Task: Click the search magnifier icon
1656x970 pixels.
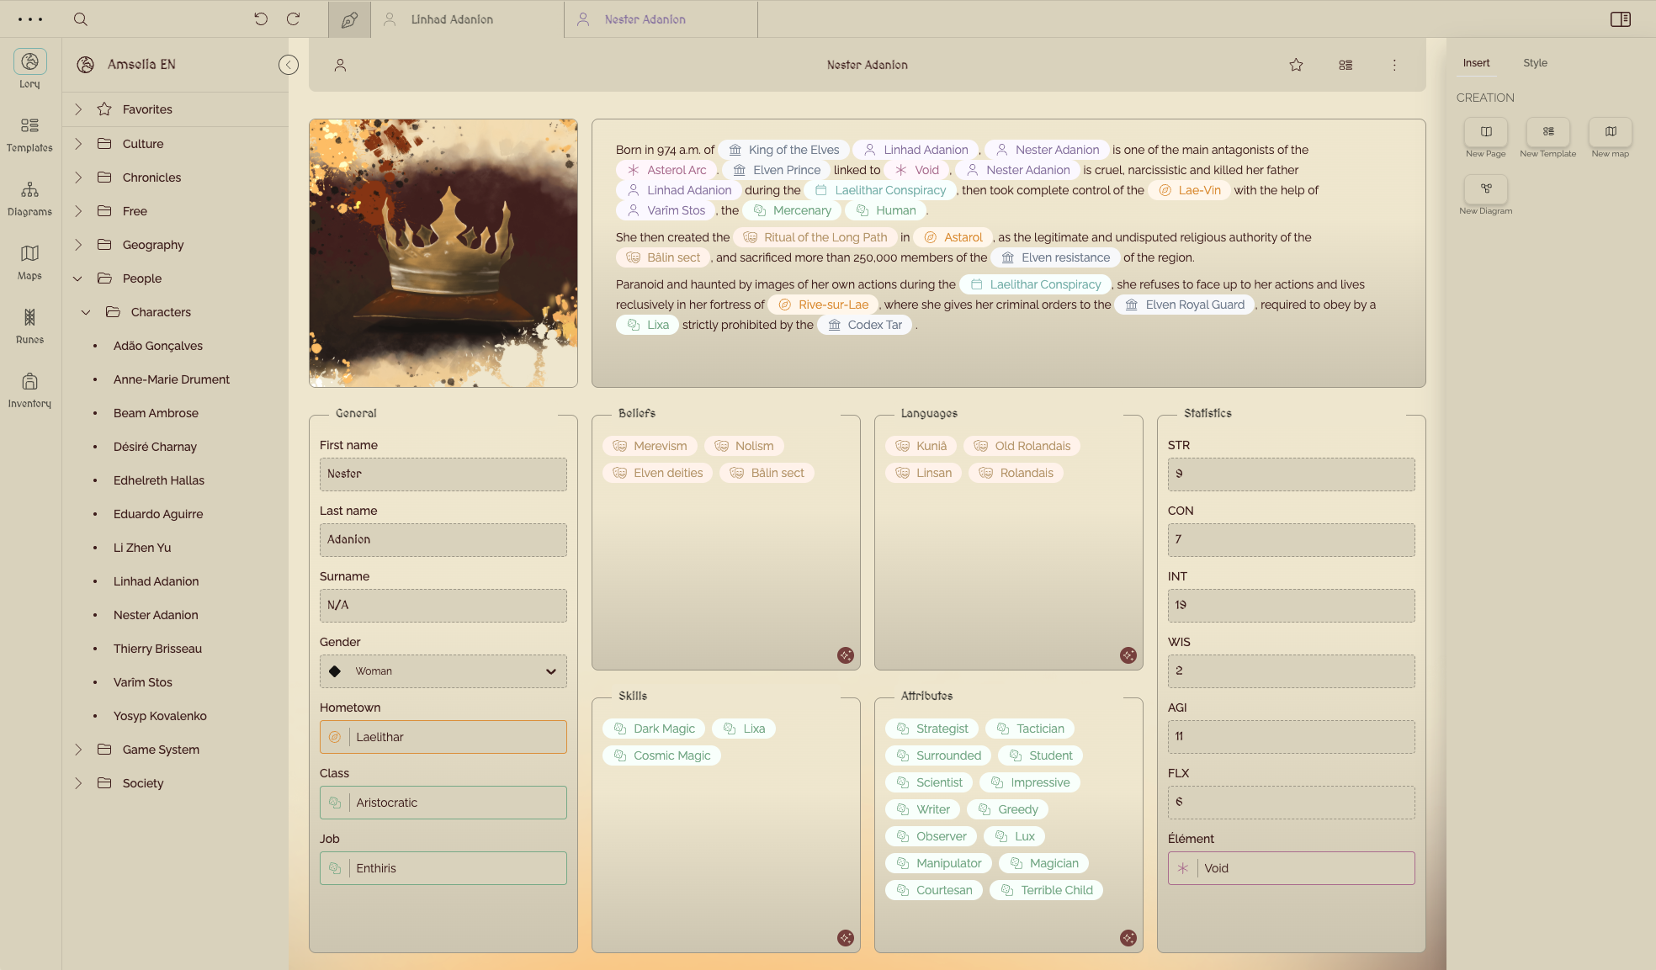Action: [81, 19]
